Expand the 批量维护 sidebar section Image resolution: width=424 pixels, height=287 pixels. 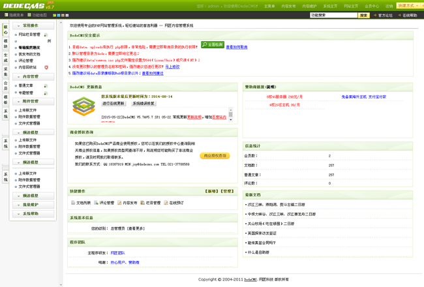33,205
